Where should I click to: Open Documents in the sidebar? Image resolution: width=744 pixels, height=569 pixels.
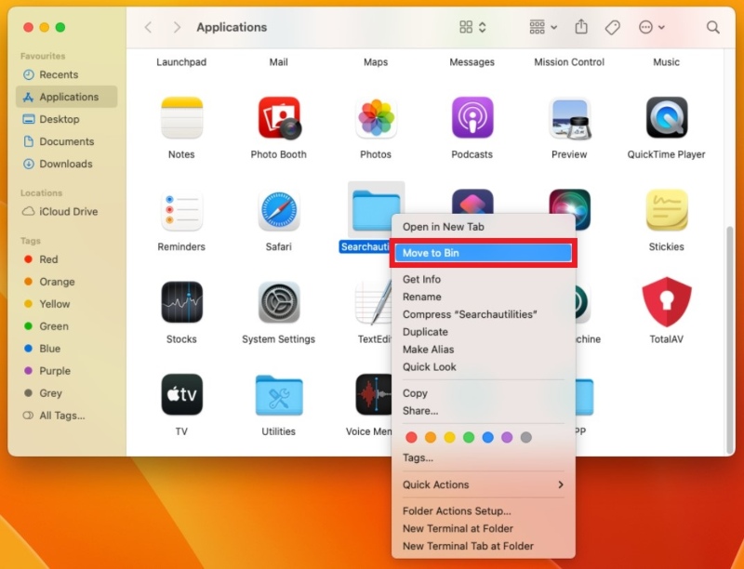(66, 141)
